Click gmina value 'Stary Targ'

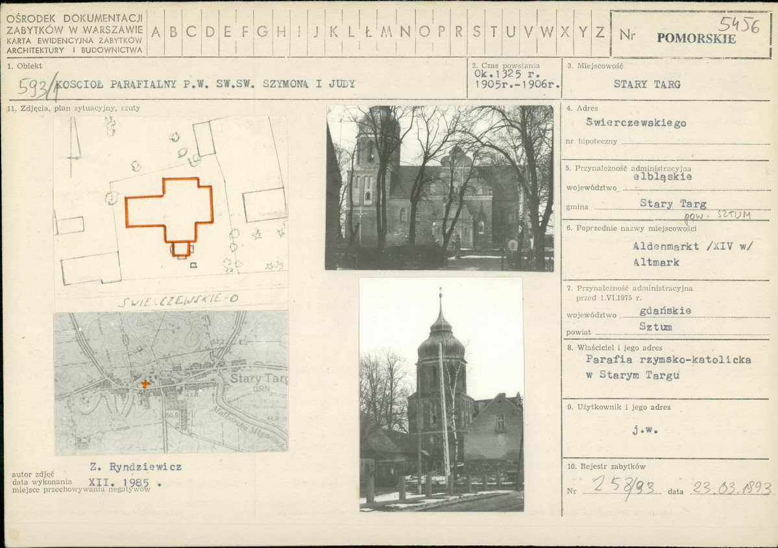tap(673, 203)
